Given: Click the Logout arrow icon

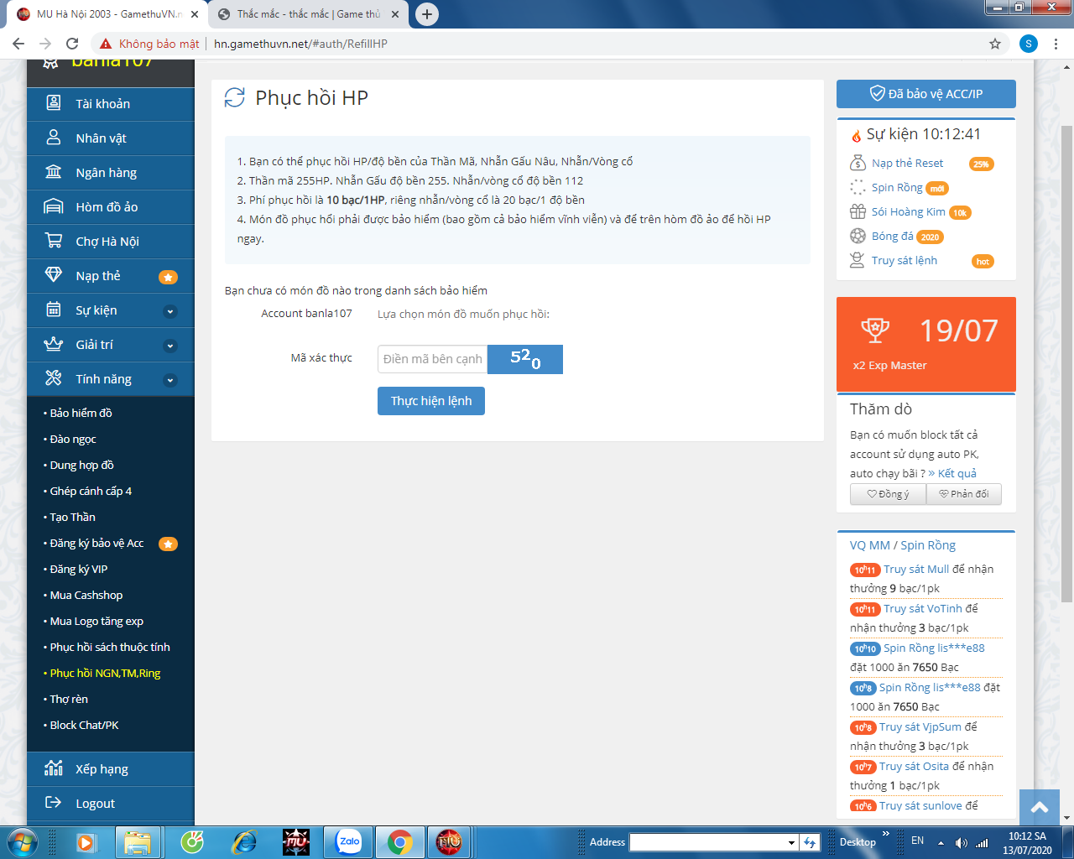Looking at the screenshot, I should coord(54,803).
